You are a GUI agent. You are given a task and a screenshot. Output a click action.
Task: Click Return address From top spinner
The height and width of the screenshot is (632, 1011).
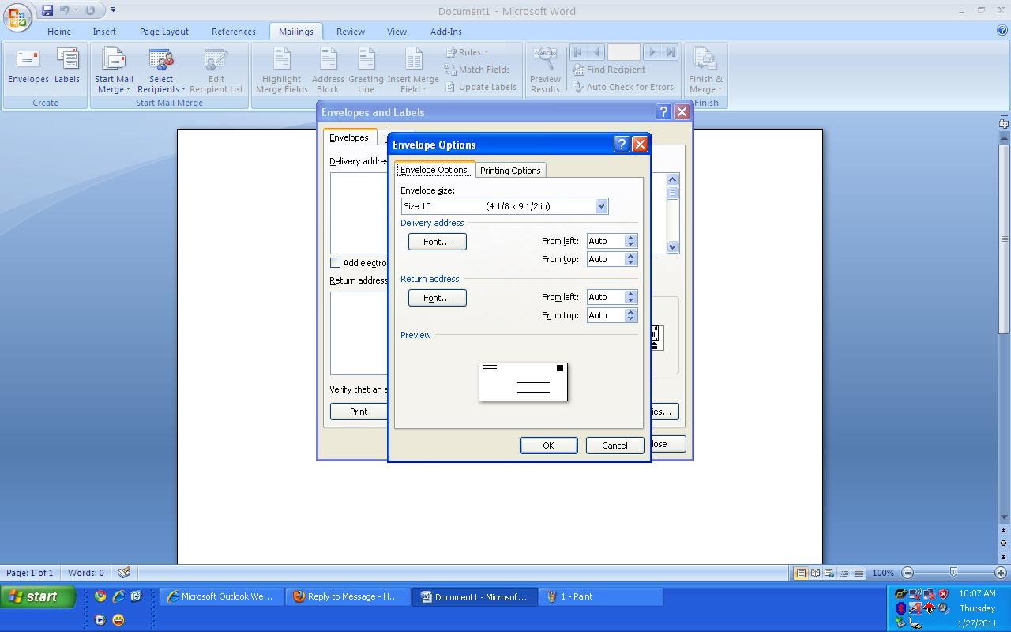[630, 315]
